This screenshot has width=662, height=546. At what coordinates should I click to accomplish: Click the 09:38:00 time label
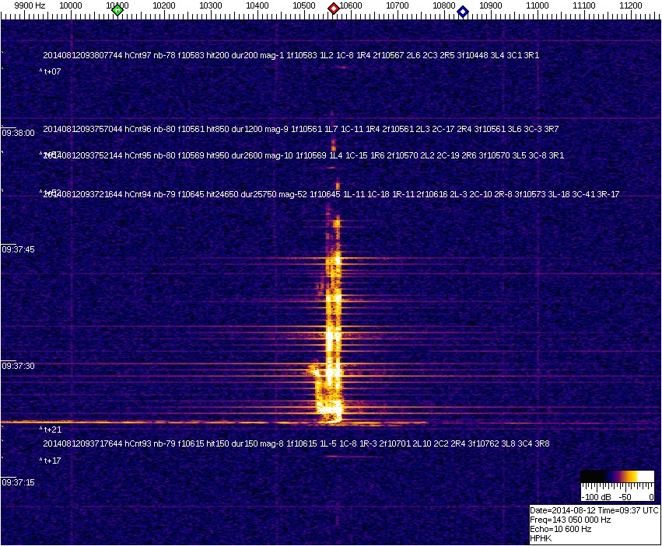tap(18, 133)
